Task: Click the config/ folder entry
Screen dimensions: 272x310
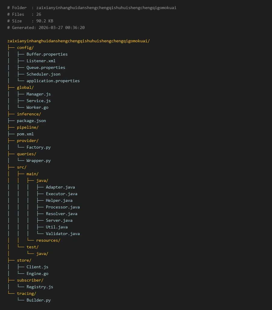Action: click(25, 47)
